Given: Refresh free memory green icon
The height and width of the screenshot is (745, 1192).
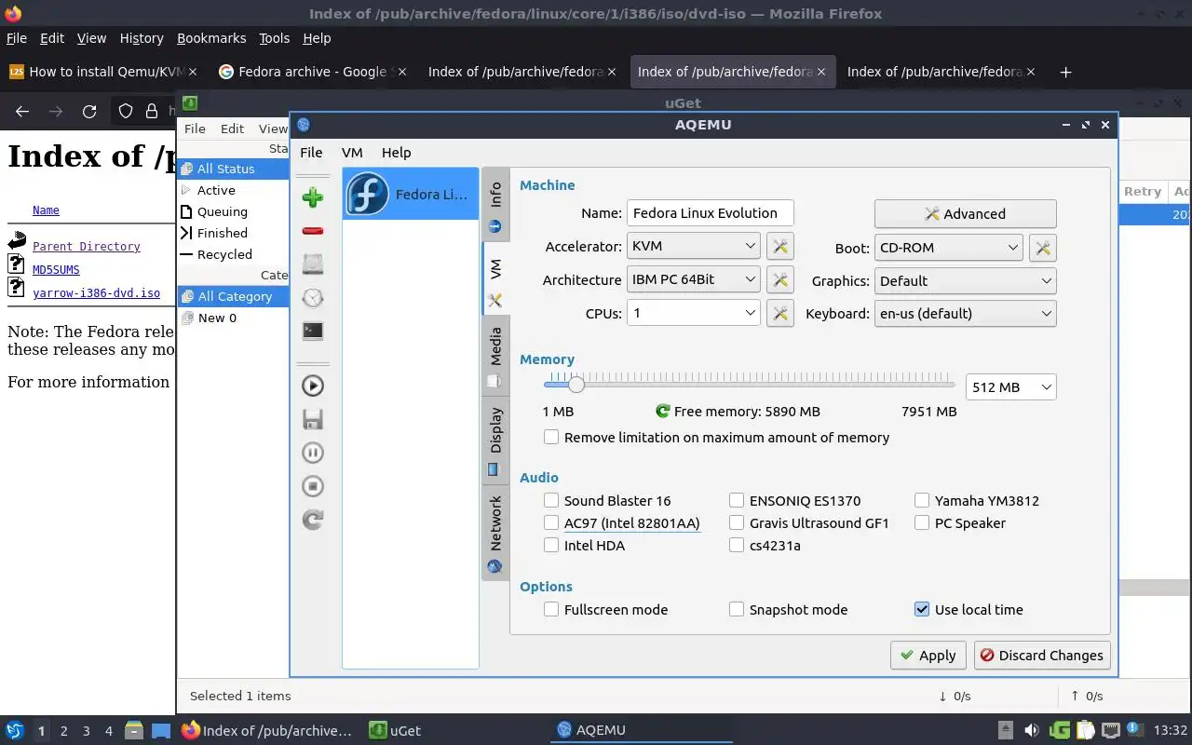Looking at the screenshot, I should tap(663, 411).
